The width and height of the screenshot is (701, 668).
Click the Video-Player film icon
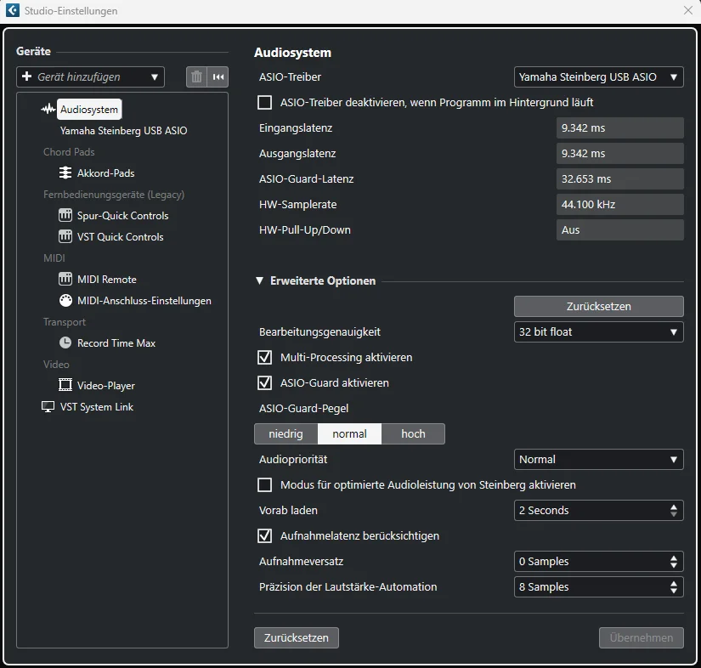point(65,385)
